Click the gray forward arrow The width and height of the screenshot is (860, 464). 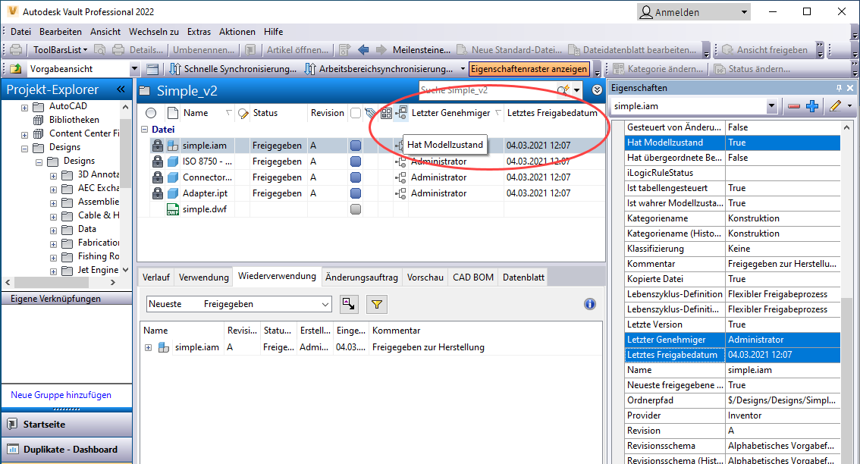(x=381, y=50)
